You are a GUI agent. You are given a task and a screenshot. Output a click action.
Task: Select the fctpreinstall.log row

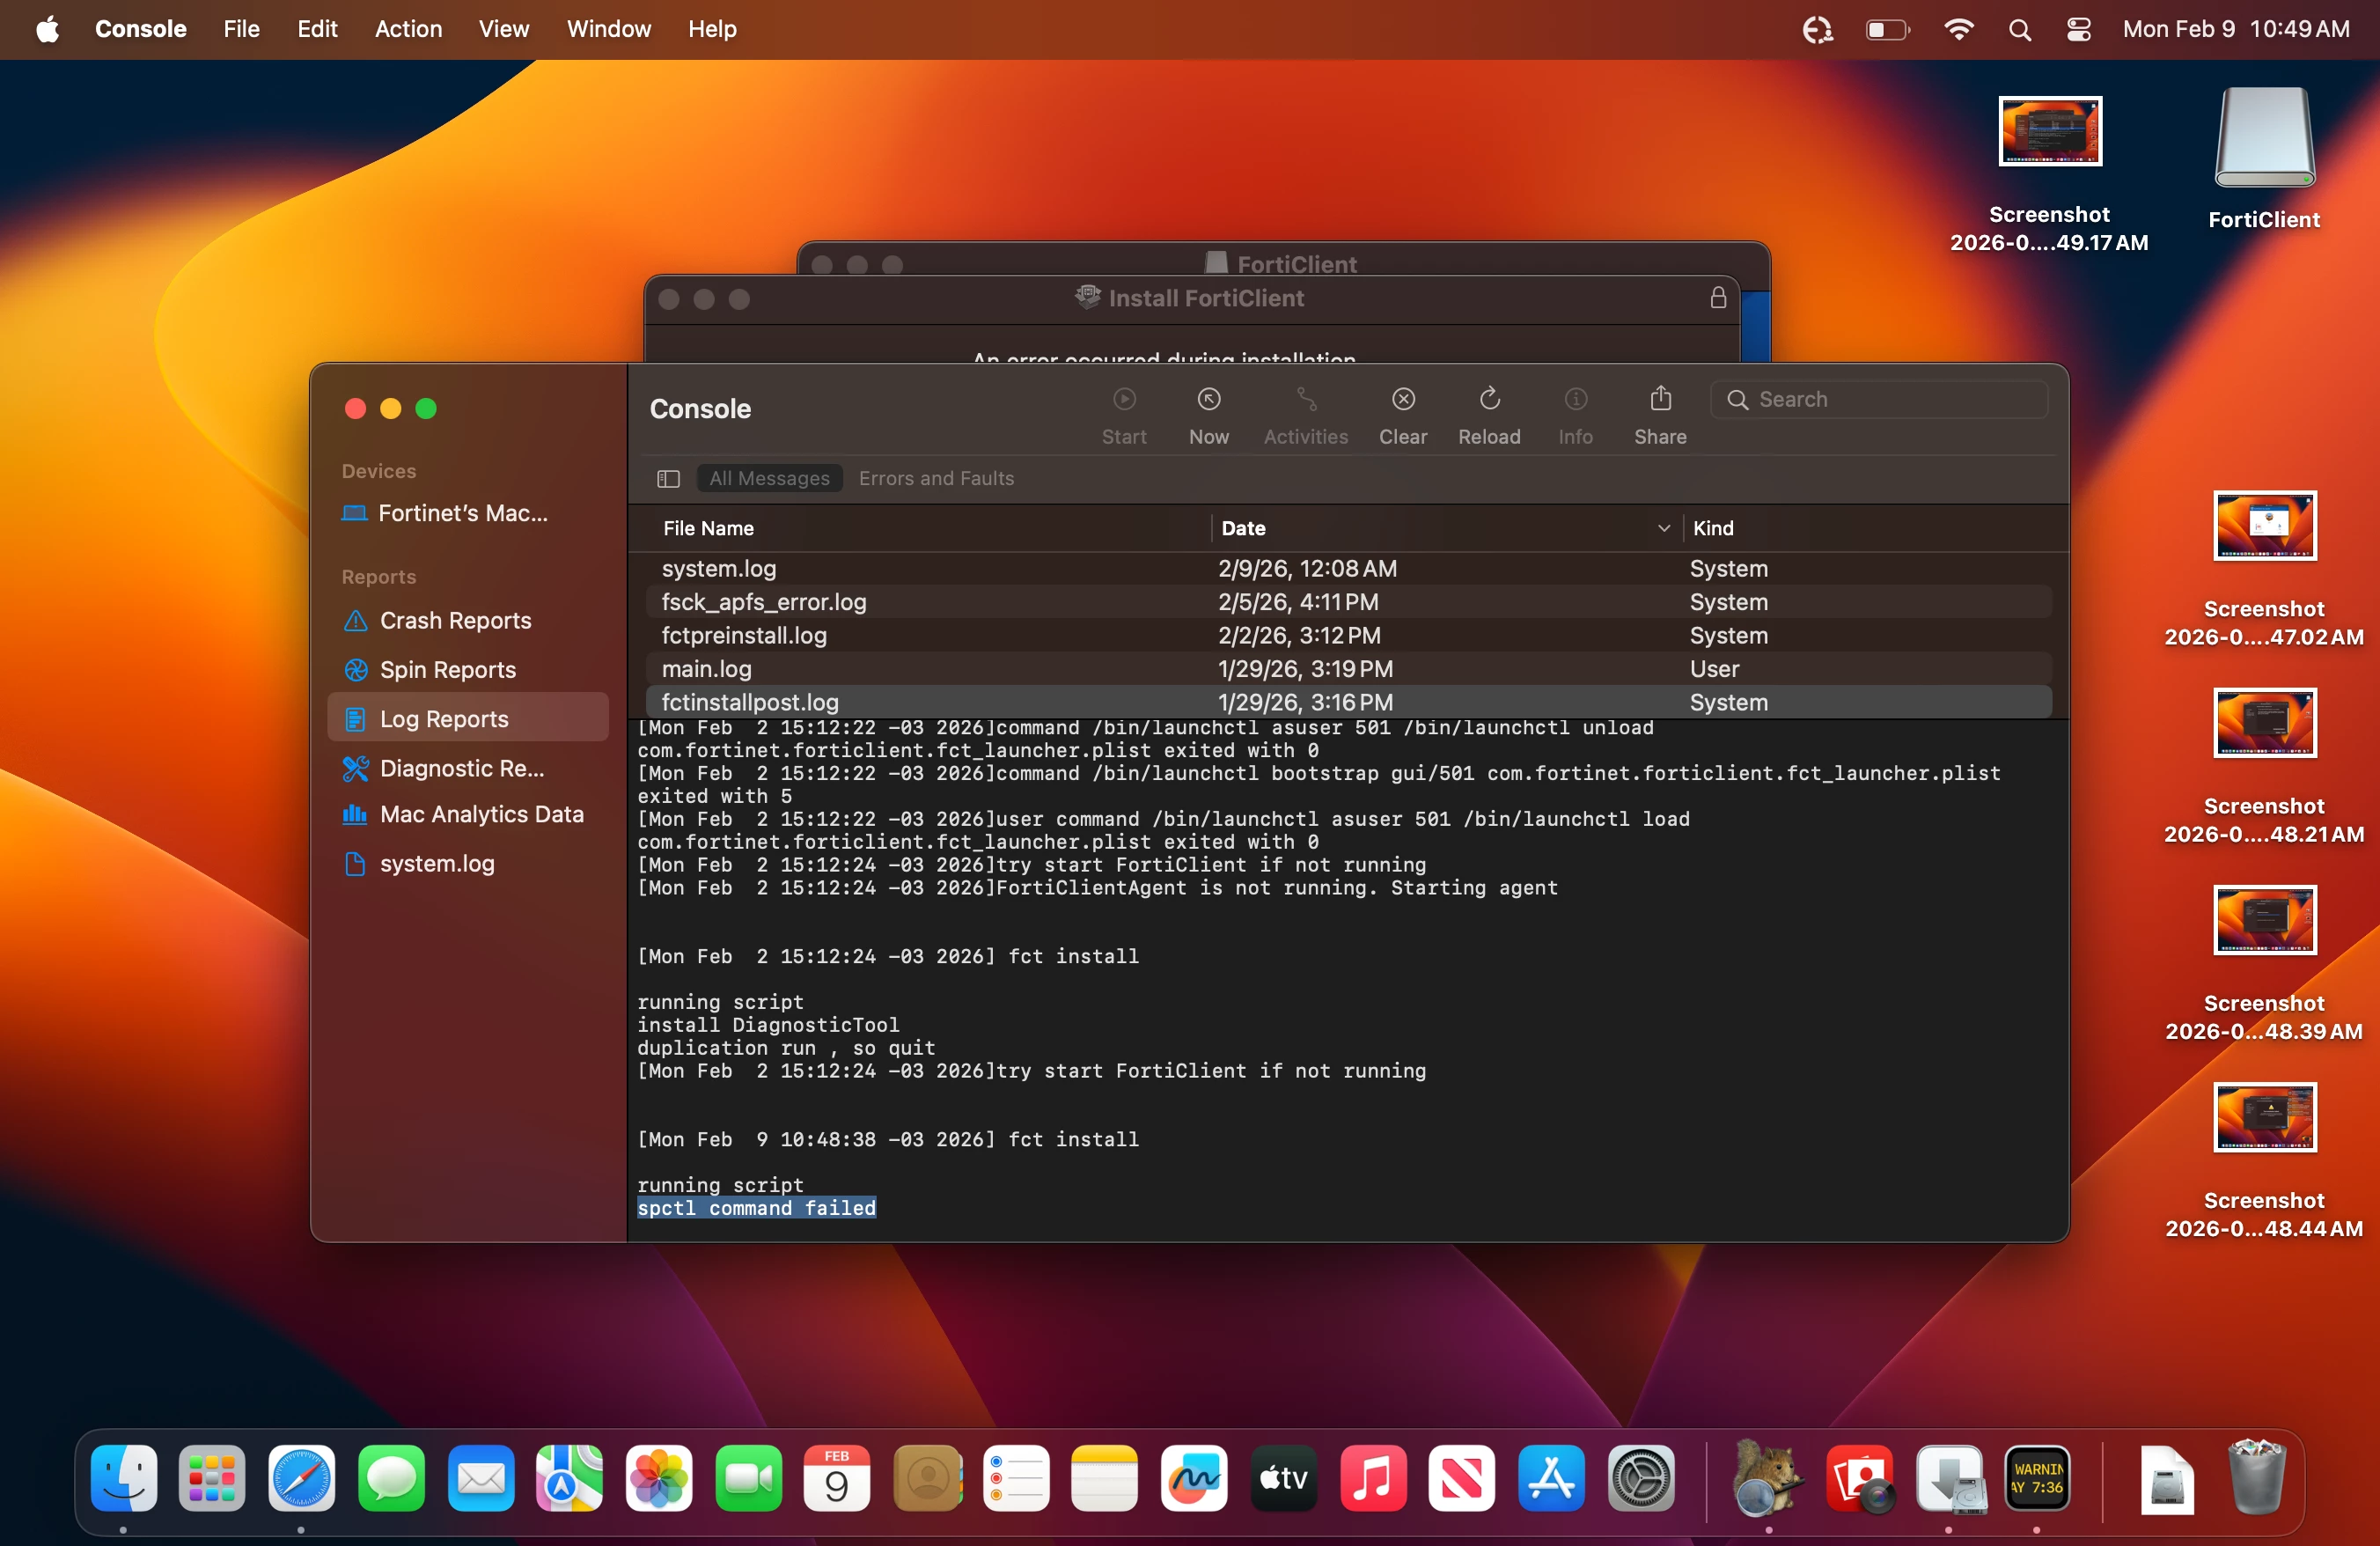click(x=1349, y=636)
